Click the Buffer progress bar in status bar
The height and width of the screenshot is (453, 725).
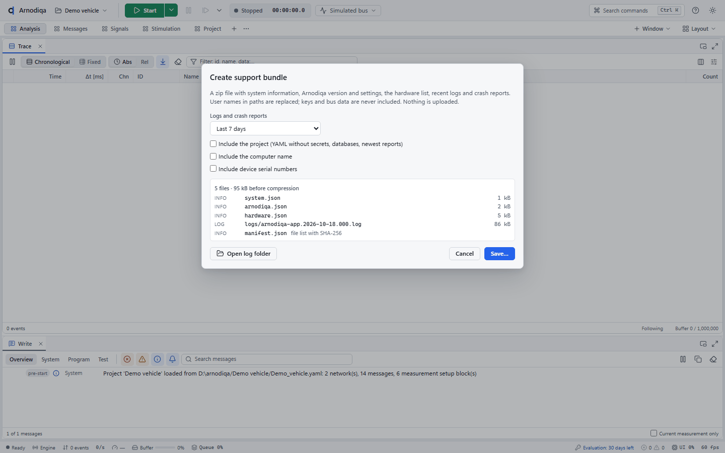(x=165, y=447)
